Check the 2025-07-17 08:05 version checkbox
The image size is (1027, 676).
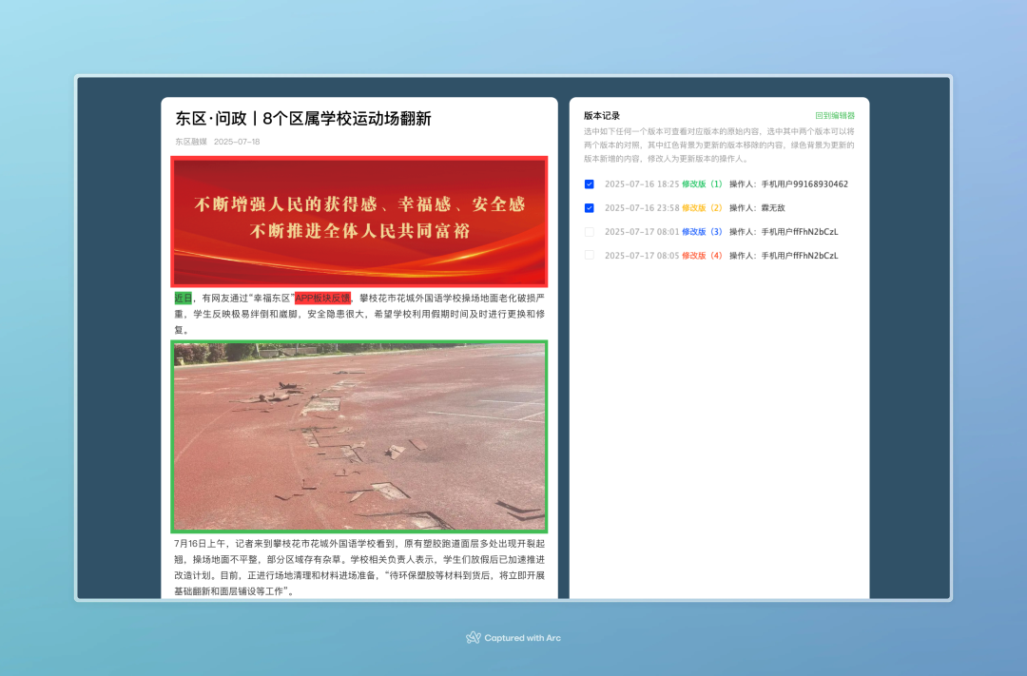589,256
